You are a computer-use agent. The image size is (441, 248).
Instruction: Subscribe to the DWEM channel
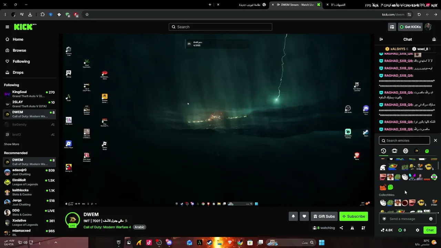[x=353, y=216]
